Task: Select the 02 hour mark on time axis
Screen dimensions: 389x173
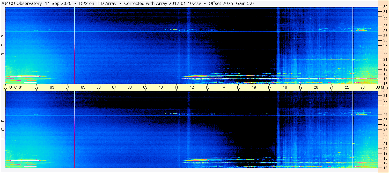Action: 36,87
